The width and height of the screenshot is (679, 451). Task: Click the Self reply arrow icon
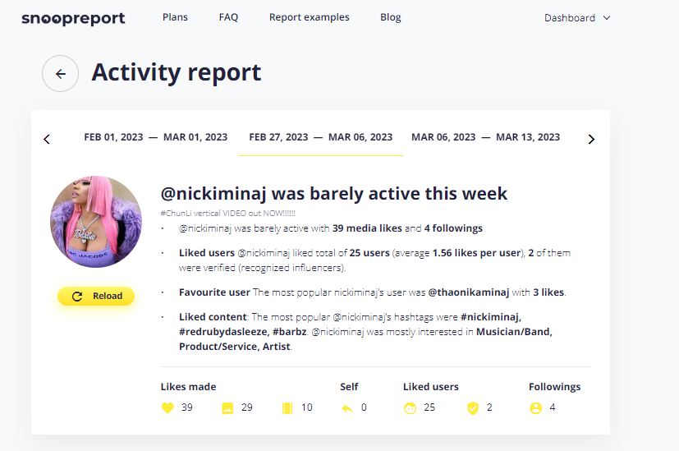pyautogui.click(x=347, y=408)
